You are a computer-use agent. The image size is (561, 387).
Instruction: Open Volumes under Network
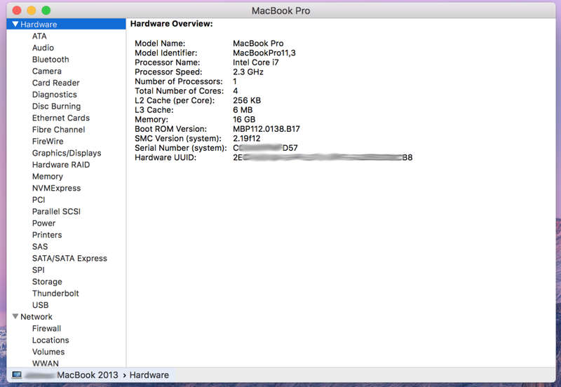coord(48,352)
